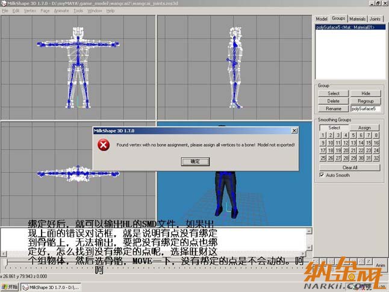Click the horizontal scrollbar left arrow

point(4,253)
